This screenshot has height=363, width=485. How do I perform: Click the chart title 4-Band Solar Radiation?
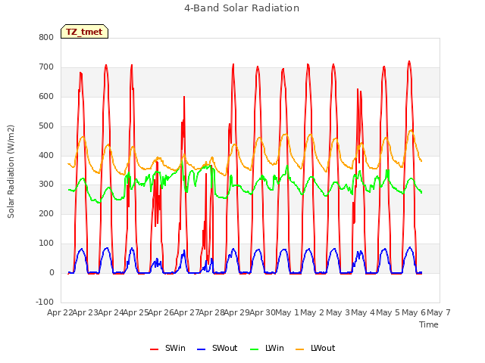[x=242, y=8]
